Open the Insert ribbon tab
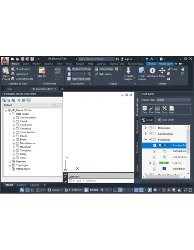Viewport: 194px width, 250px height. click(x=25, y=64)
